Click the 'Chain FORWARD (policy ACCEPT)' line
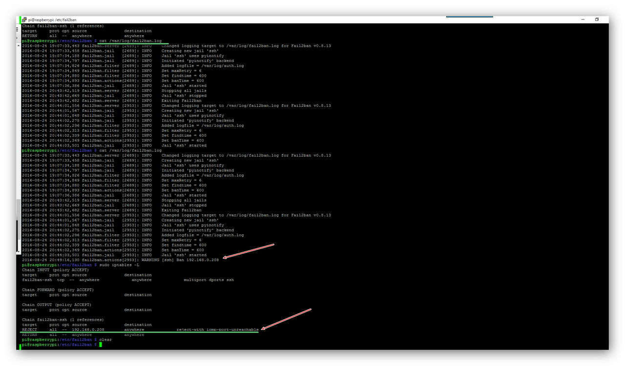Viewport: 625px width, 366px height. click(58, 290)
